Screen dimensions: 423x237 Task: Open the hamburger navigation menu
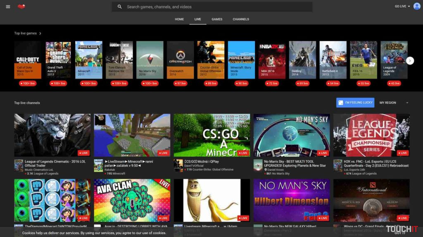click(x=8, y=7)
